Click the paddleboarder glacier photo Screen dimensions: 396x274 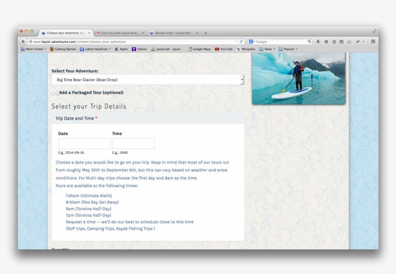(x=298, y=78)
